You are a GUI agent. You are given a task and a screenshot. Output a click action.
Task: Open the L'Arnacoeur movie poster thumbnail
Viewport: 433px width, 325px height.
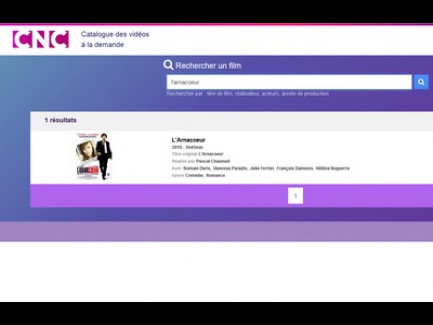click(x=94, y=156)
